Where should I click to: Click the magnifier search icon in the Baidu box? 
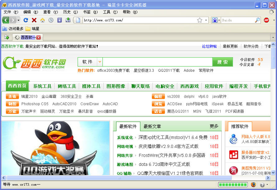click(257, 20)
